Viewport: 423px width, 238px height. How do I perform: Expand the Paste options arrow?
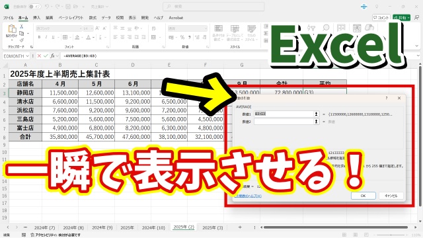(12, 40)
